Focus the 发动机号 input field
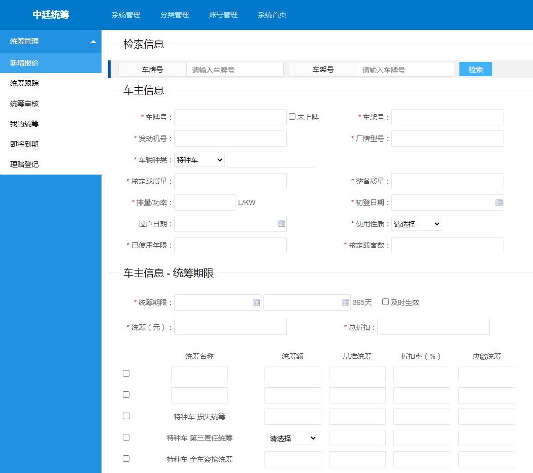 (x=230, y=139)
